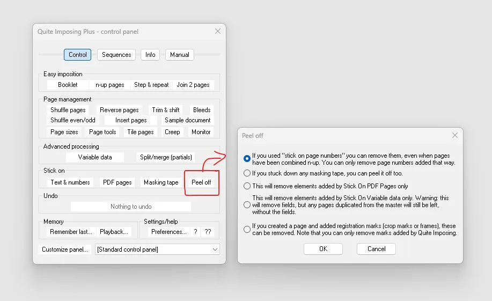Screen dimensions: 492x301
Task: Open the Manual tab
Action: (x=180, y=55)
